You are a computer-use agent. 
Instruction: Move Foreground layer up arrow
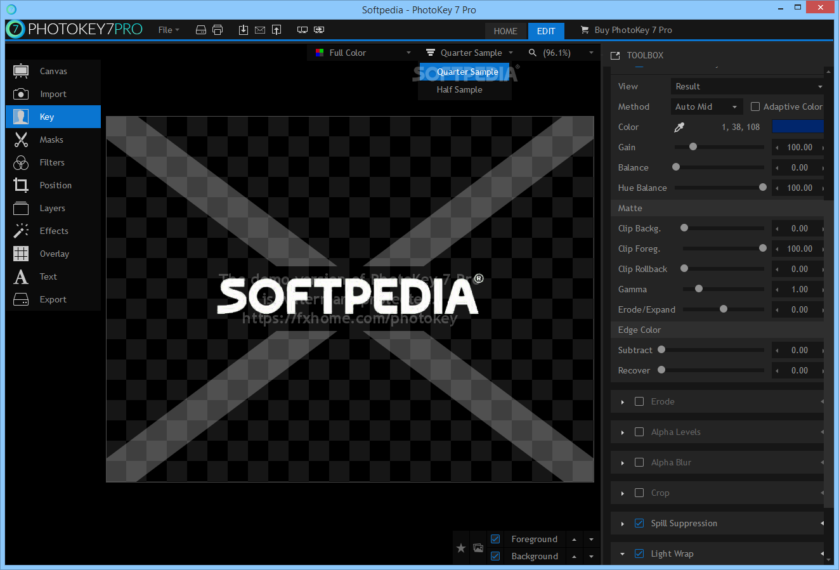click(x=574, y=540)
